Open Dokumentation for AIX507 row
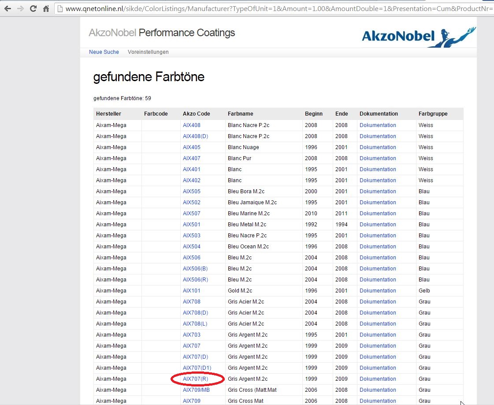The image size is (494, 405). pyautogui.click(x=378, y=214)
